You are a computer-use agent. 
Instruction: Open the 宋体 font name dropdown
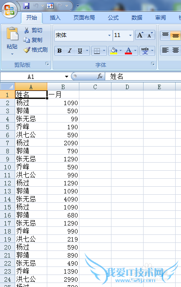click(x=109, y=35)
